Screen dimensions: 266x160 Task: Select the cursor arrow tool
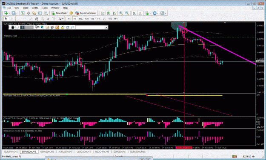tap(6, 19)
